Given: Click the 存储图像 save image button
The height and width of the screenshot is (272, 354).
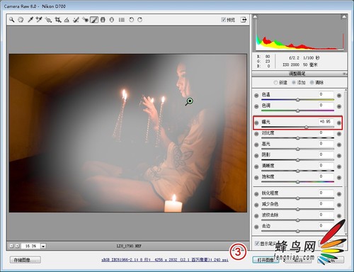Looking at the screenshot, I should click(x=25, y=260).
